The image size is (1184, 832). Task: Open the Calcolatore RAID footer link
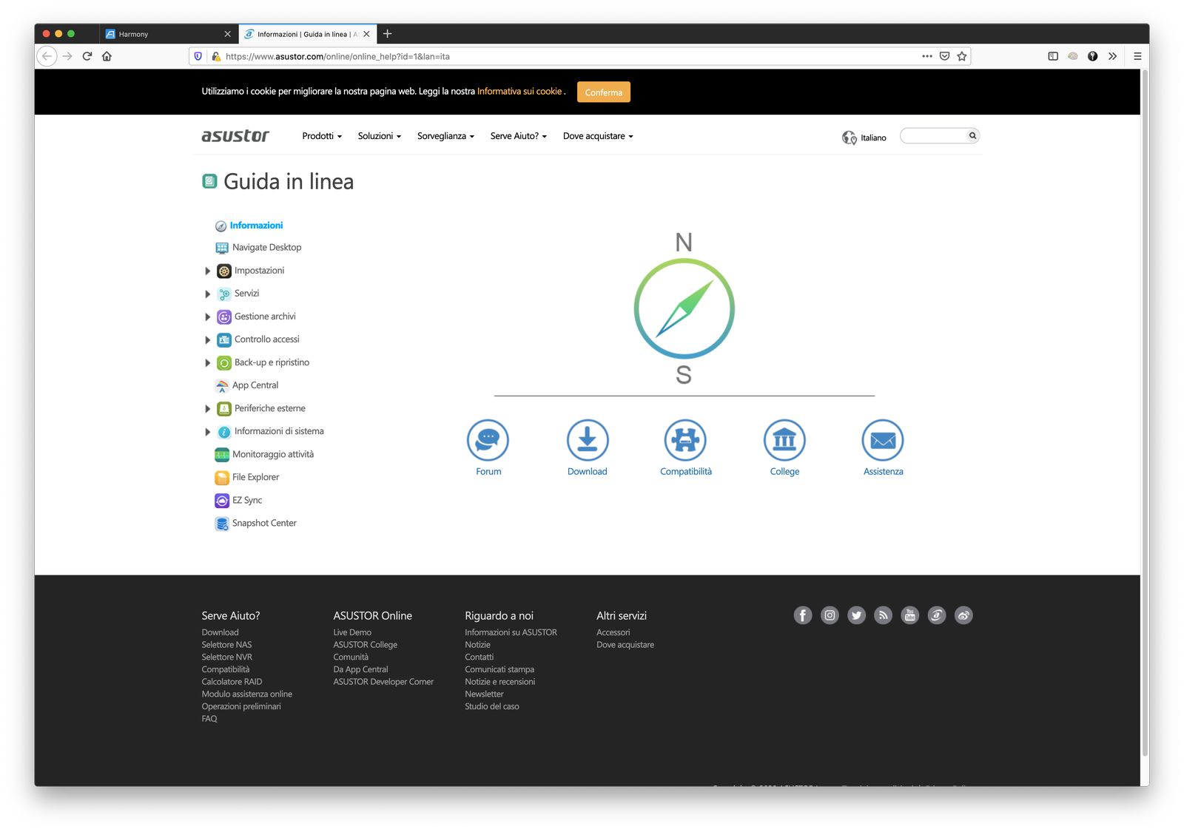click(x=232, y=682)
